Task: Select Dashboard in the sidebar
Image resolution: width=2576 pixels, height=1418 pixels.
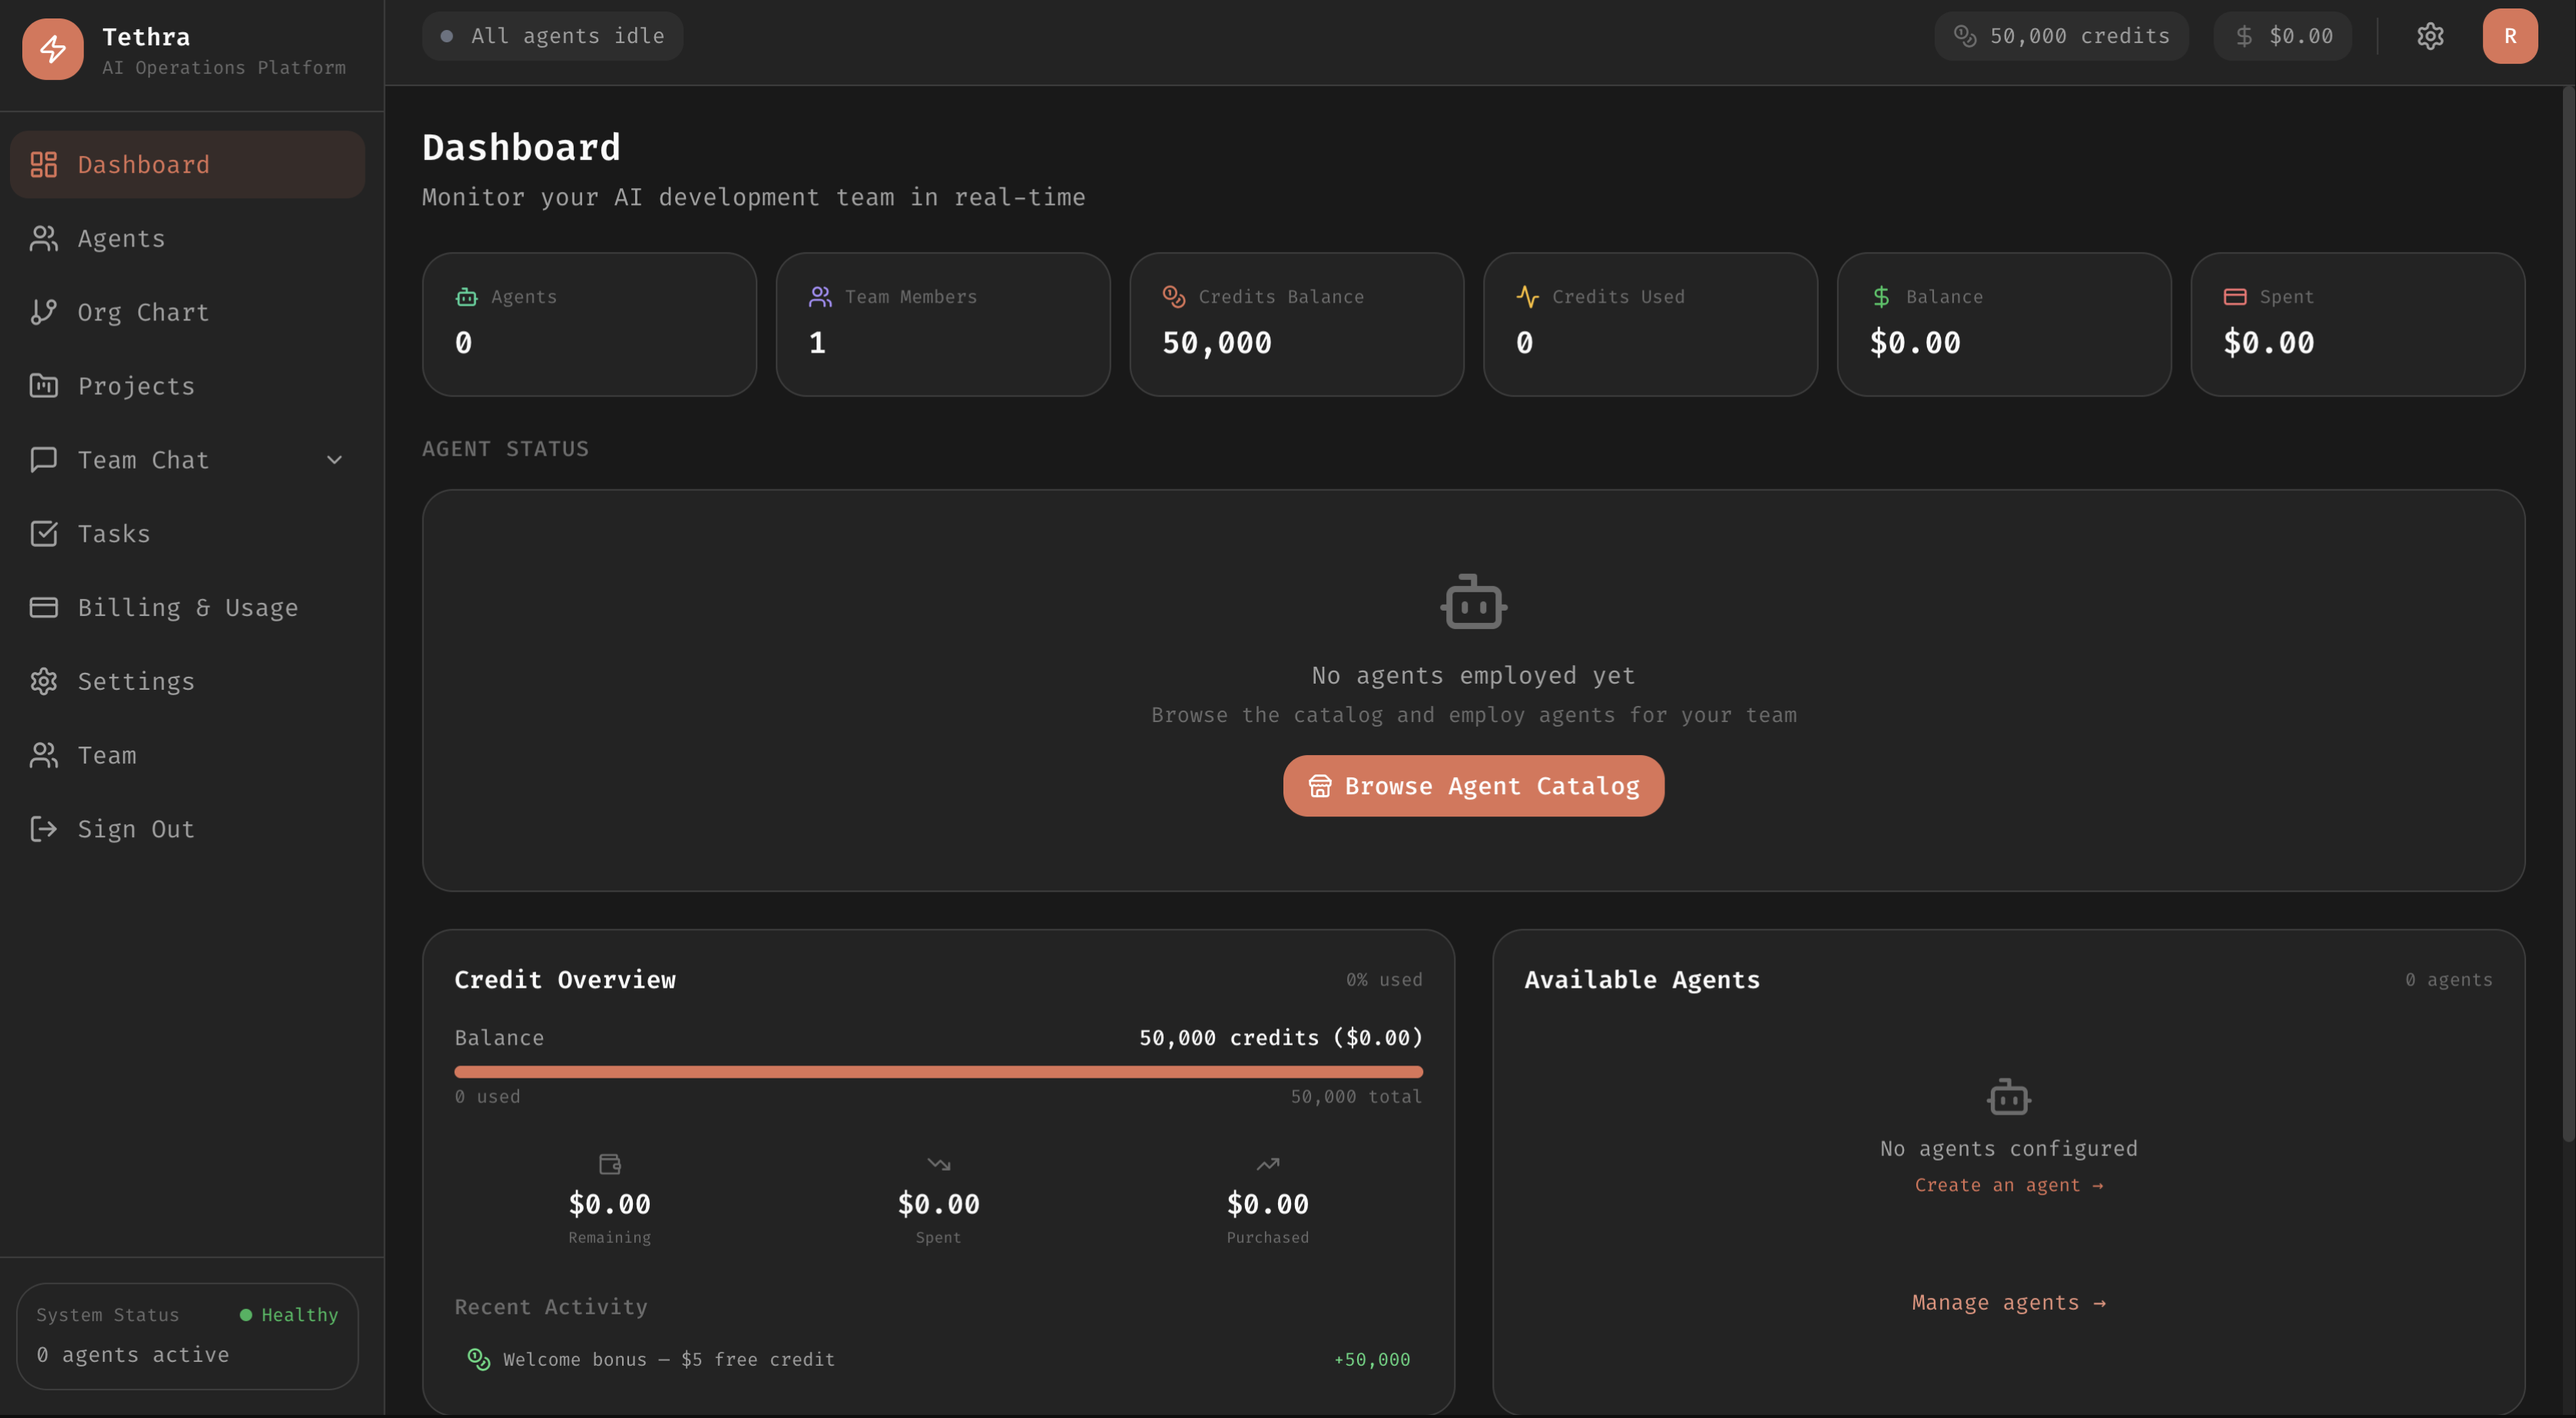Action: (x=143, y=165)
